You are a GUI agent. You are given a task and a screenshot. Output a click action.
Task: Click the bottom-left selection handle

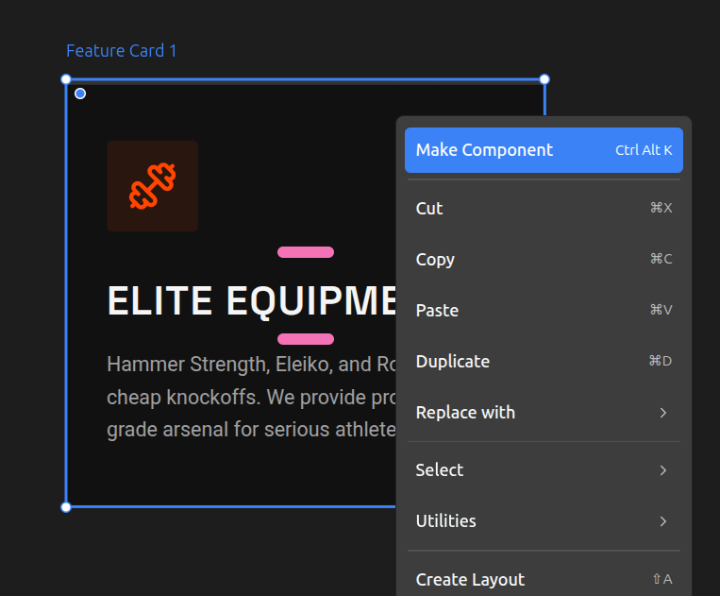pyautogui.click(x=66, y=507)
